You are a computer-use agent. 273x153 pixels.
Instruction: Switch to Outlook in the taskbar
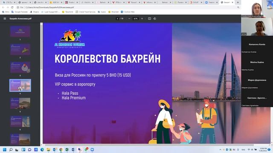[55, 150]
